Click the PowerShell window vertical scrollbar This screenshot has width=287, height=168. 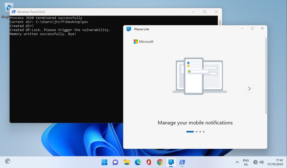(x=220, y=22)
